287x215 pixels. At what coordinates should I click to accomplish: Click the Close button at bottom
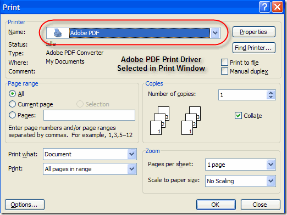[261, 205]
